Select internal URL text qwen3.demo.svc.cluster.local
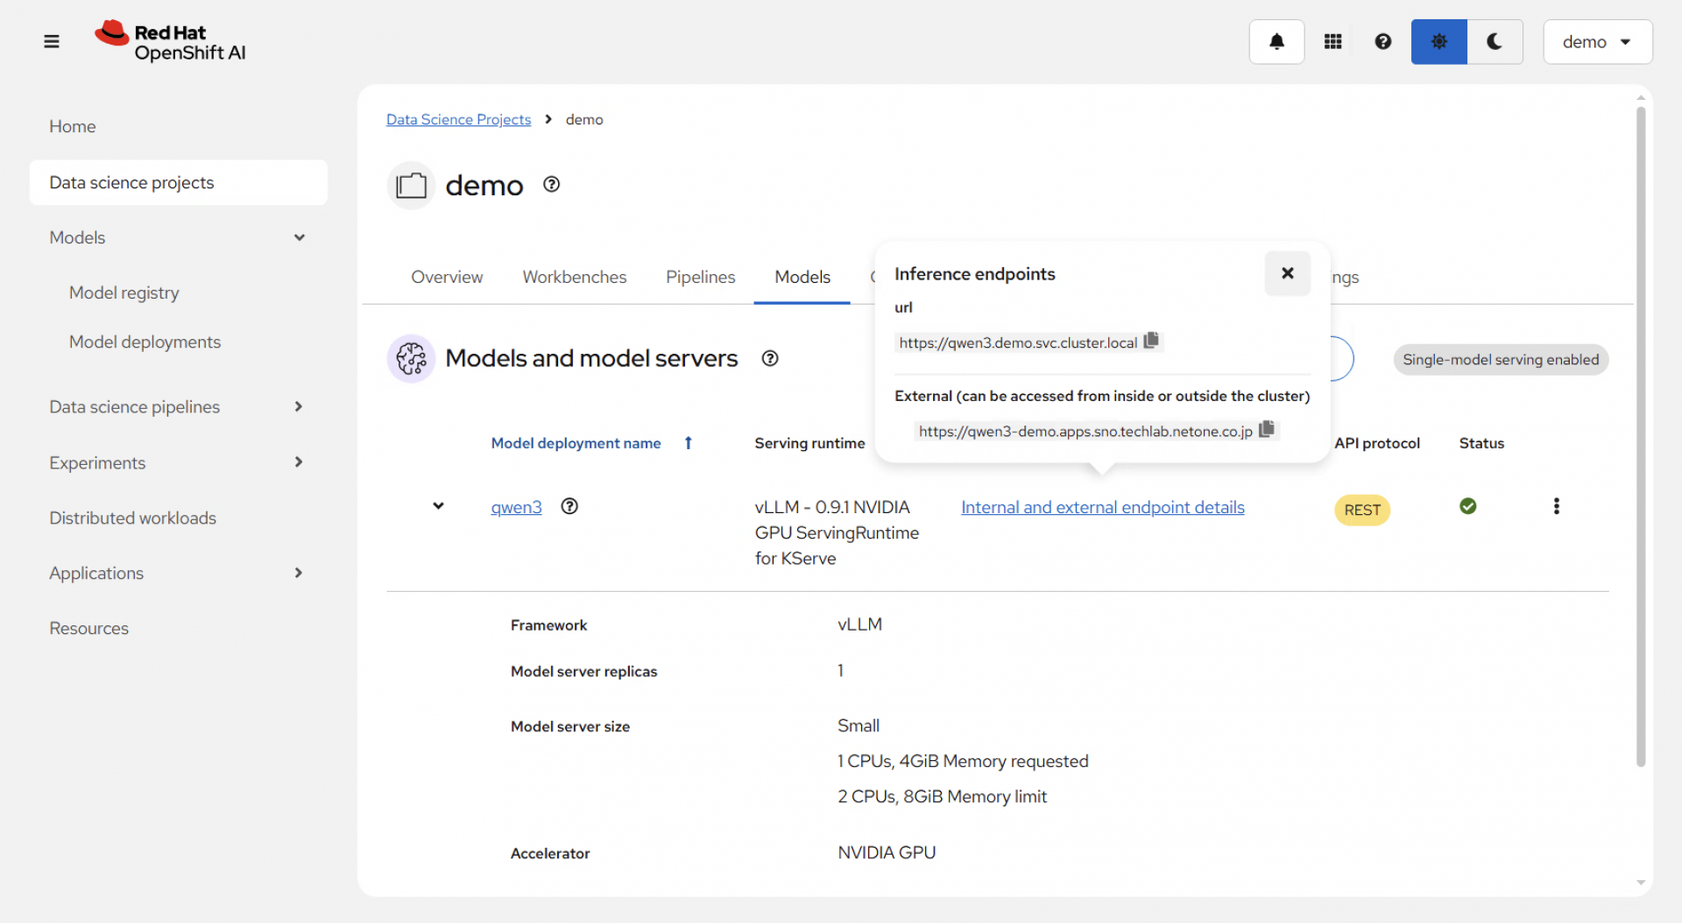Screen dimensions: 1682x923 (1017, 342)
